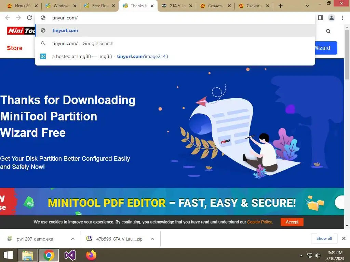Go back to the previous page

click(x=8, y=18)
